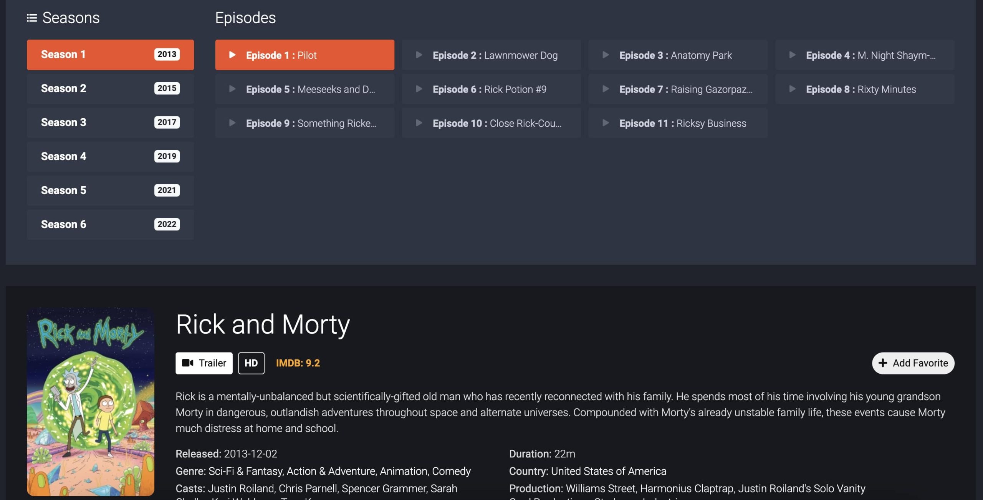Open Episode 7 Raising Gazorpazorp

pos(678,89)
